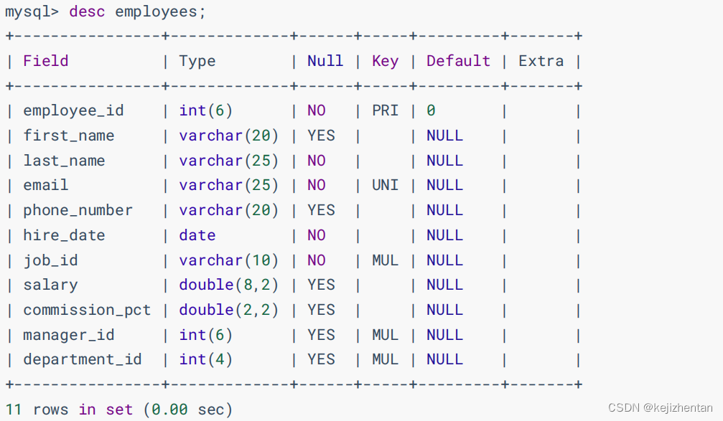Click 'YES' in the manager_id row

pyautogui.click(x=321, y=335)
